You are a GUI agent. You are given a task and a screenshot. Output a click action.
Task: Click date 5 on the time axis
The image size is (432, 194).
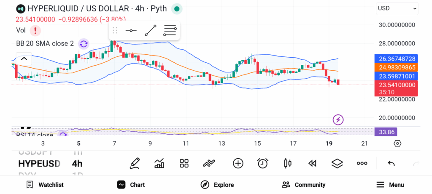79,144
